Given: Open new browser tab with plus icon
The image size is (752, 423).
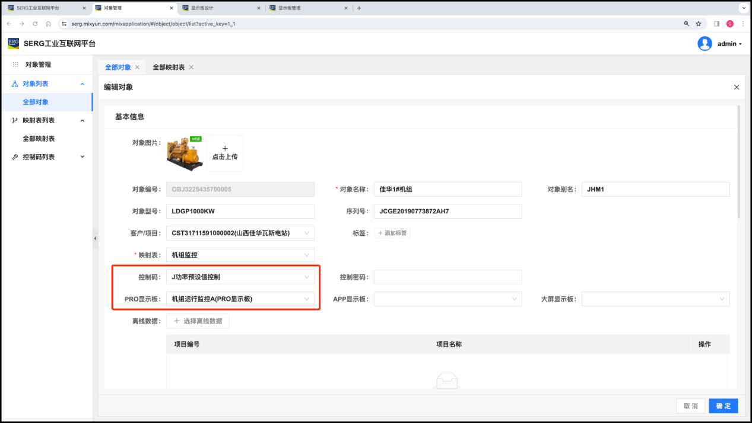Looking at the screenshot, I should tap(359, 8).
